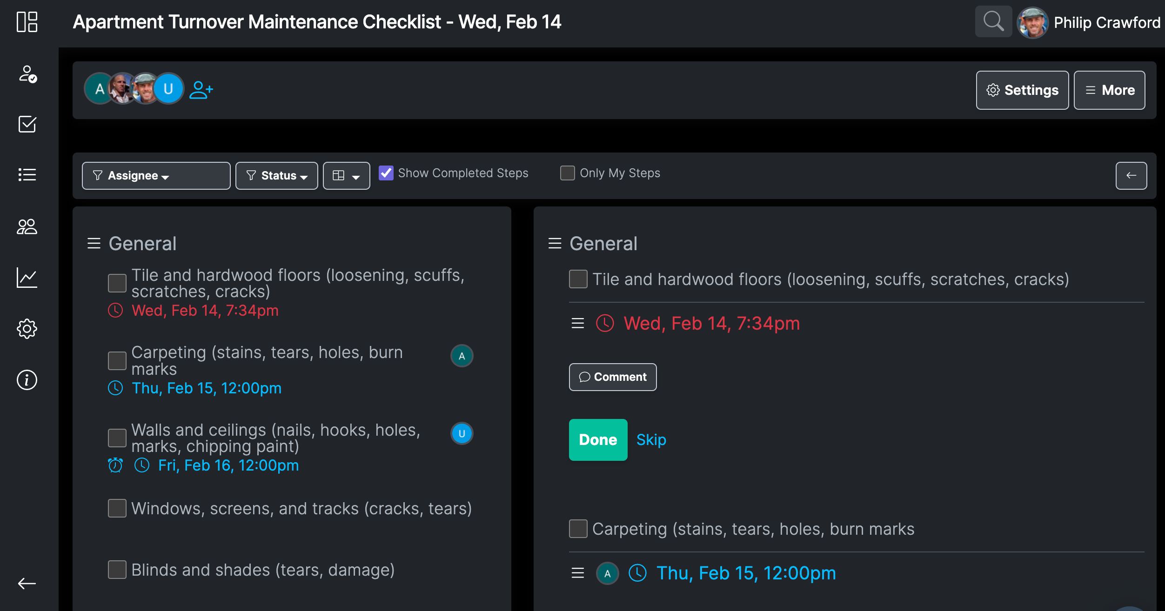Click the user-check sidebar icon
The image size is (1165, 611).
click(27, 74)
